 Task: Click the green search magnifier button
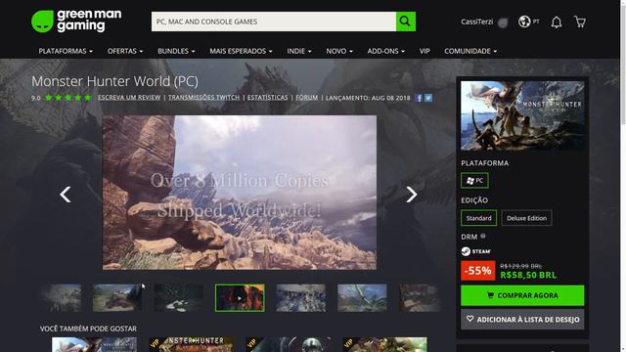[406, 22]
